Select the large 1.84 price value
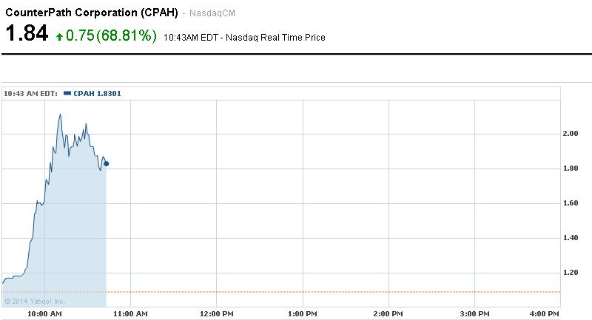The width and height of the screenshot is (592, 320). [x=27, y=34]
